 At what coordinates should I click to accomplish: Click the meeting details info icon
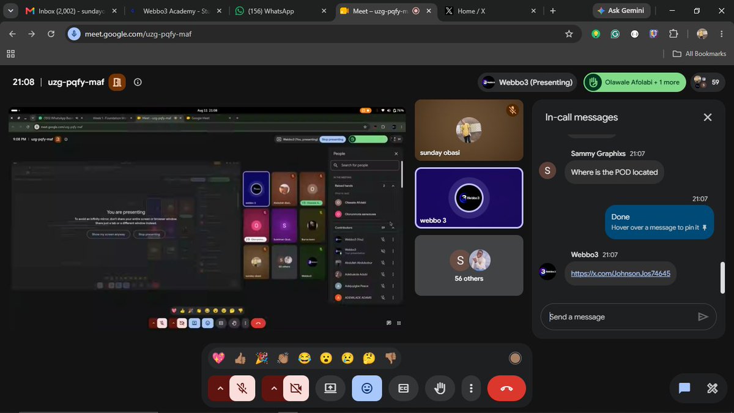(138, 82)
